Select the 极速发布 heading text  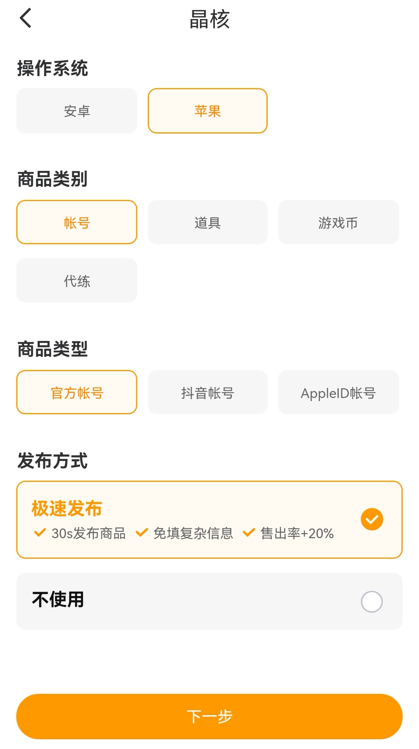click(x=67, y=508)
